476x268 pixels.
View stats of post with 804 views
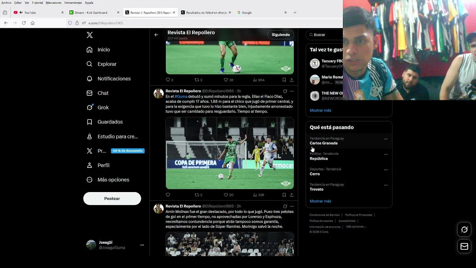pos(258,80)
